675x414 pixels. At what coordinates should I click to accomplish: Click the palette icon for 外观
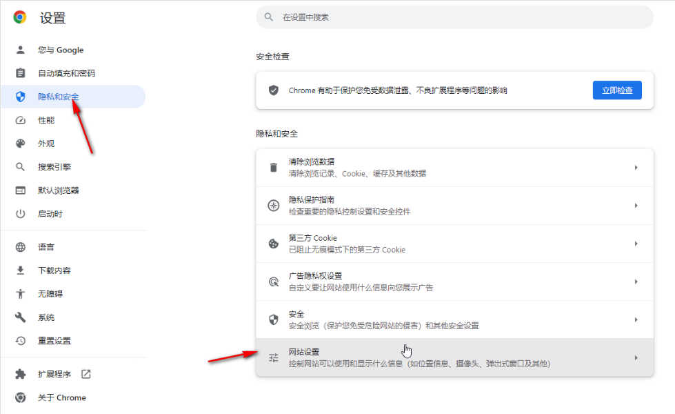tap(20, 144)
